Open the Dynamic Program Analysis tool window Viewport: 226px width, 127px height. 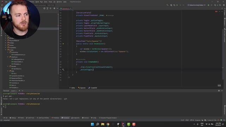pyautogui.click(x=108, y=118)
